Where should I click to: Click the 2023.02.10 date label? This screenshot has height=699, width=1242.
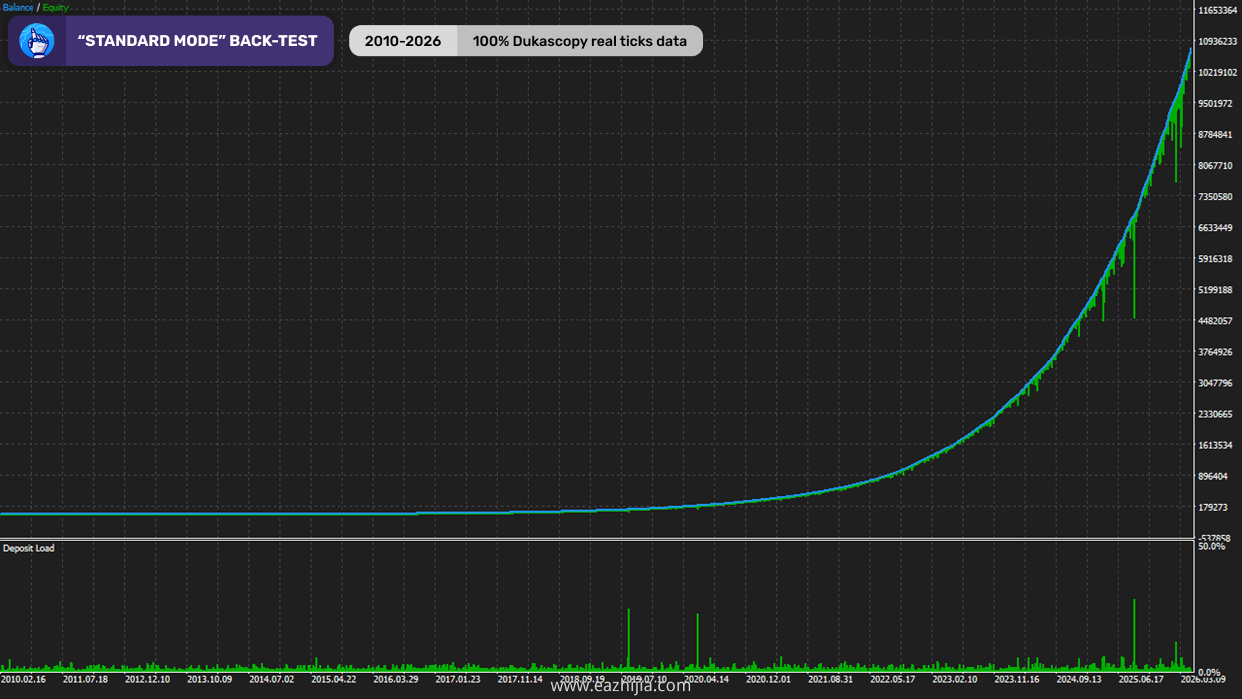coord(955,679)
